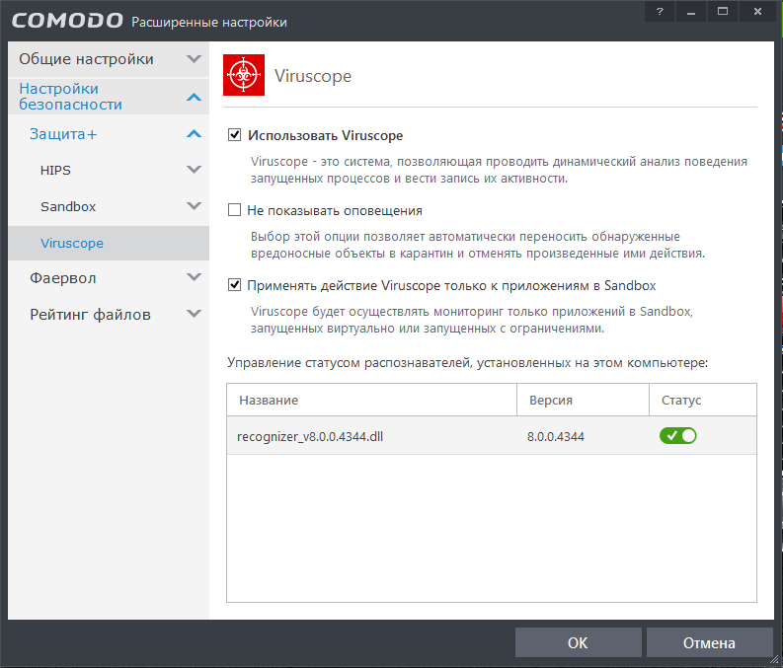Select Защита+ in the sidebar
The height and width of the screenshot is (668, 783).
(x=109, y=134)
